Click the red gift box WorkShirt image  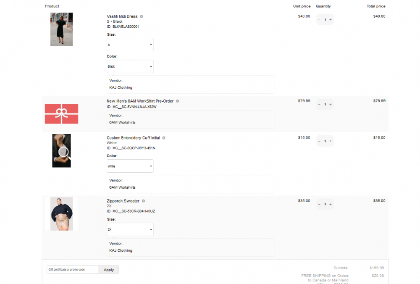pyautogui.click(x=61, y=113)
